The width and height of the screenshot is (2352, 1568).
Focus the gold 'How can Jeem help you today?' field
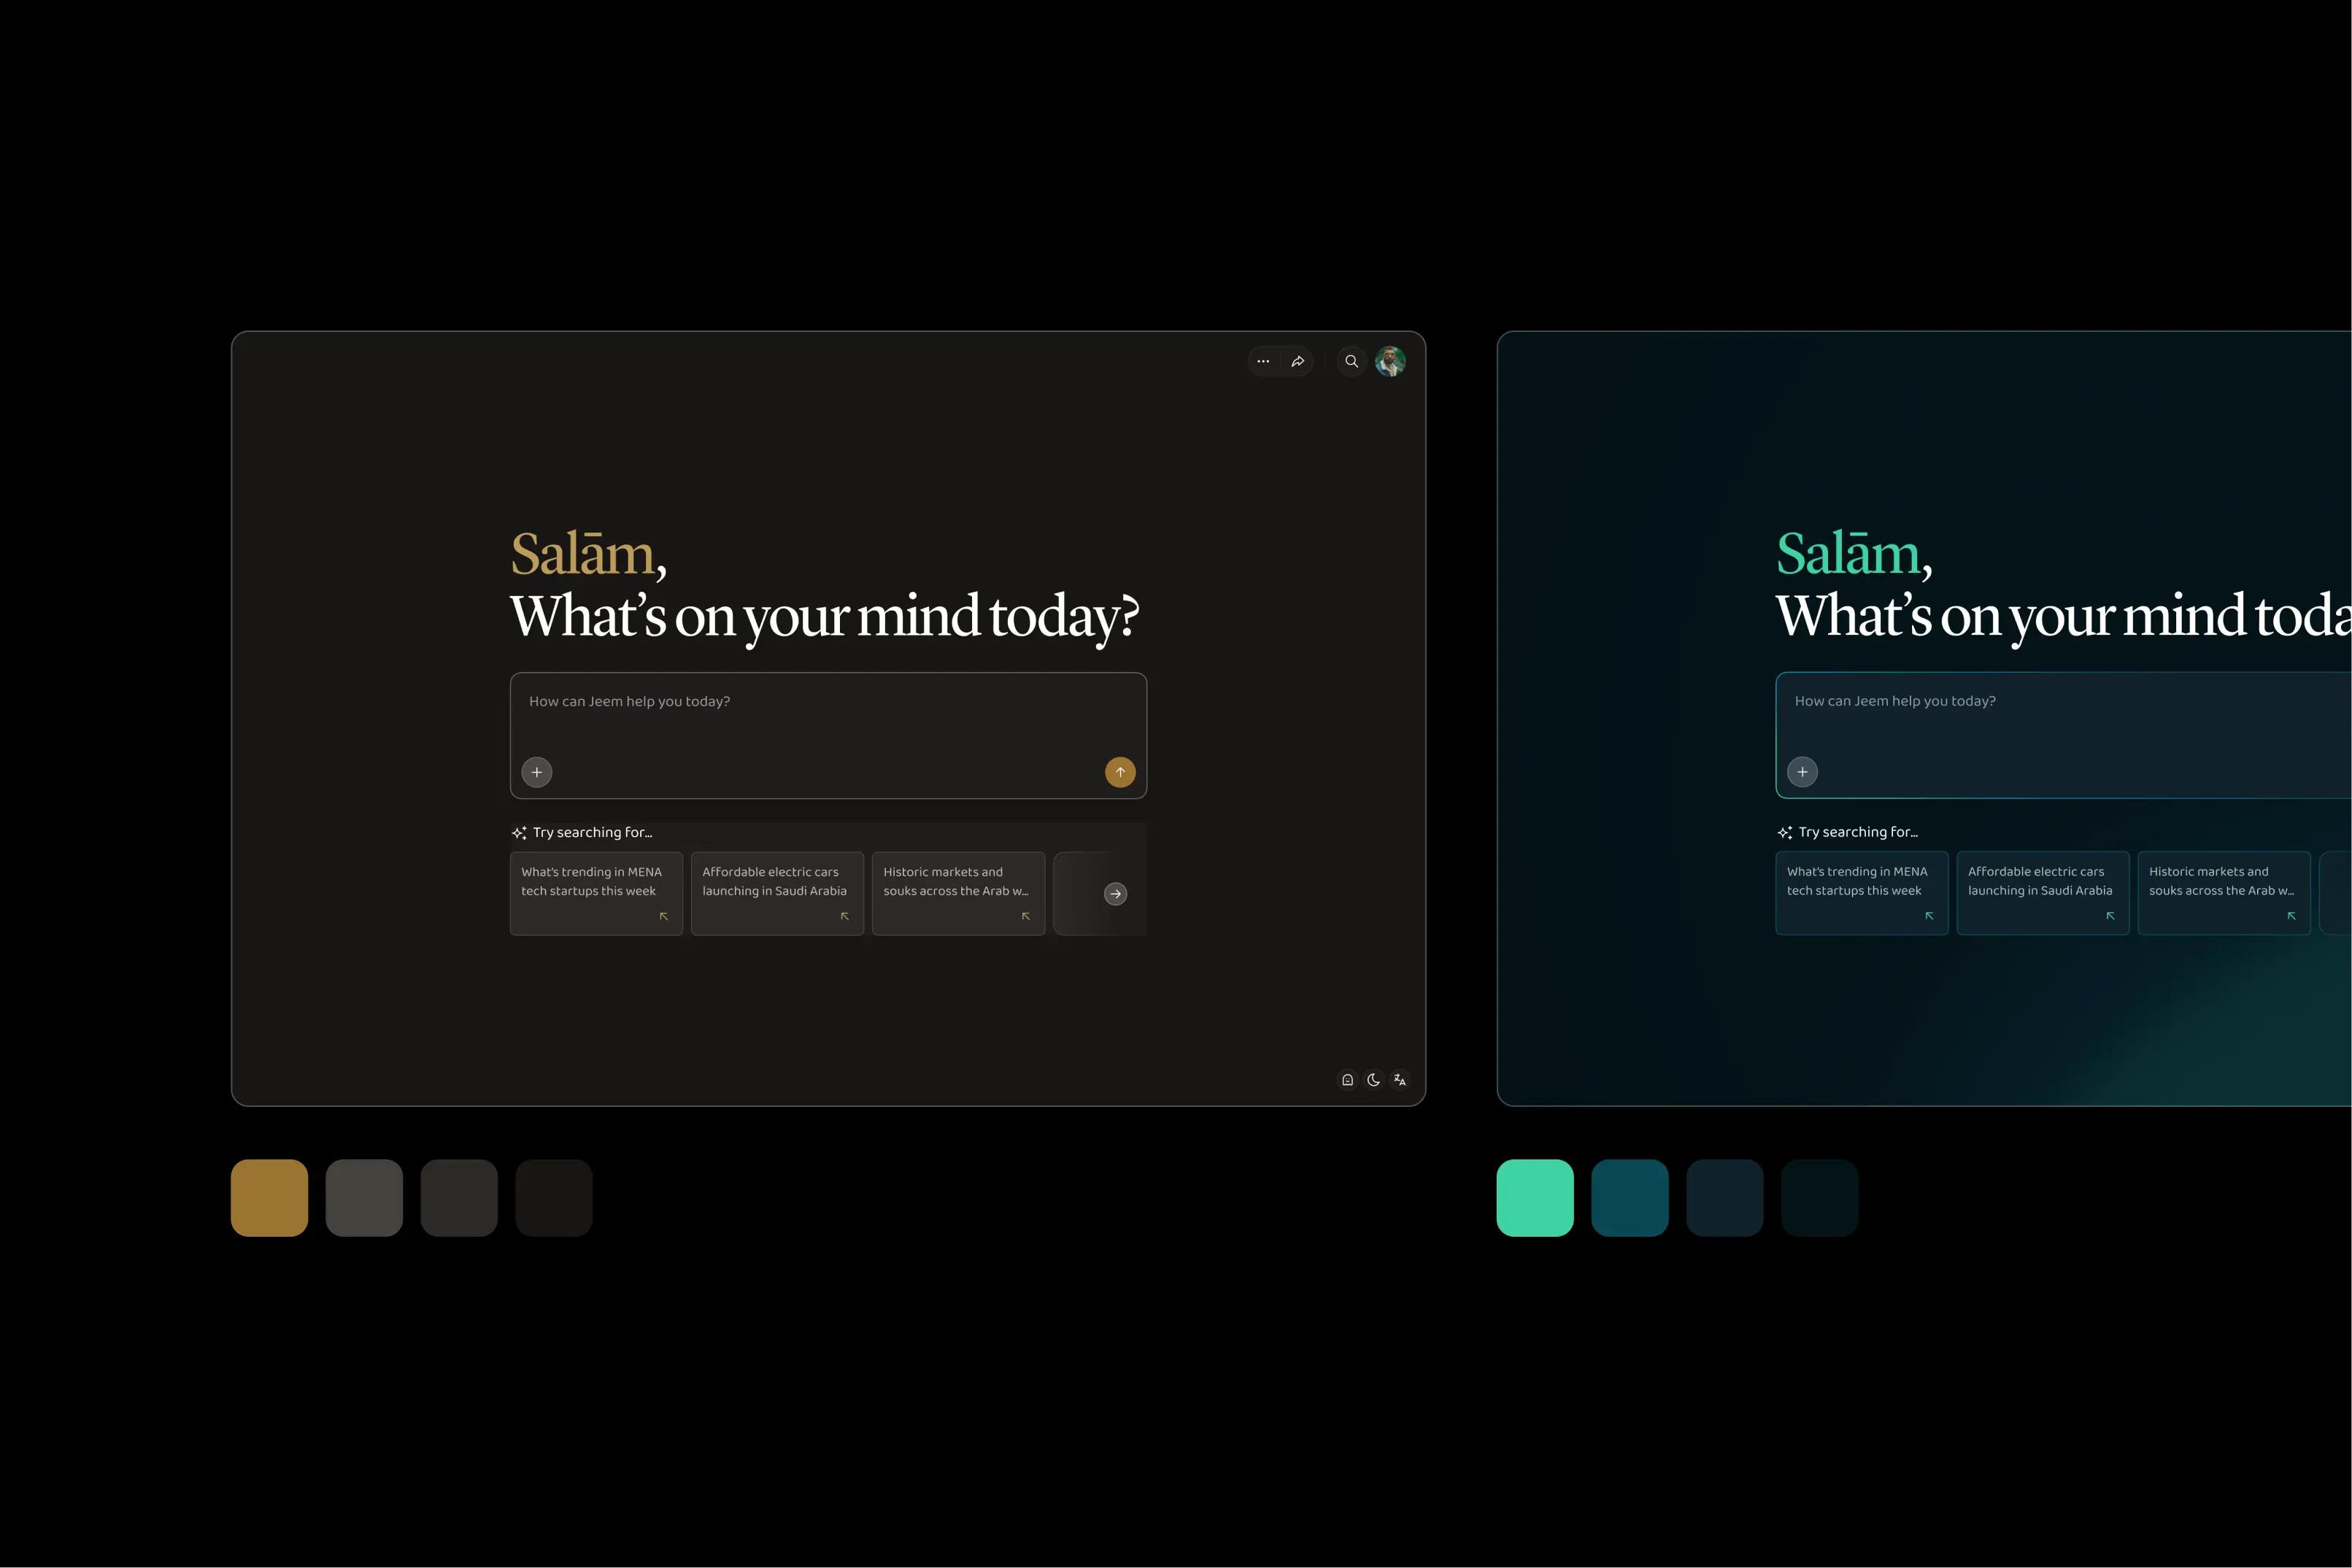point(828,735)
